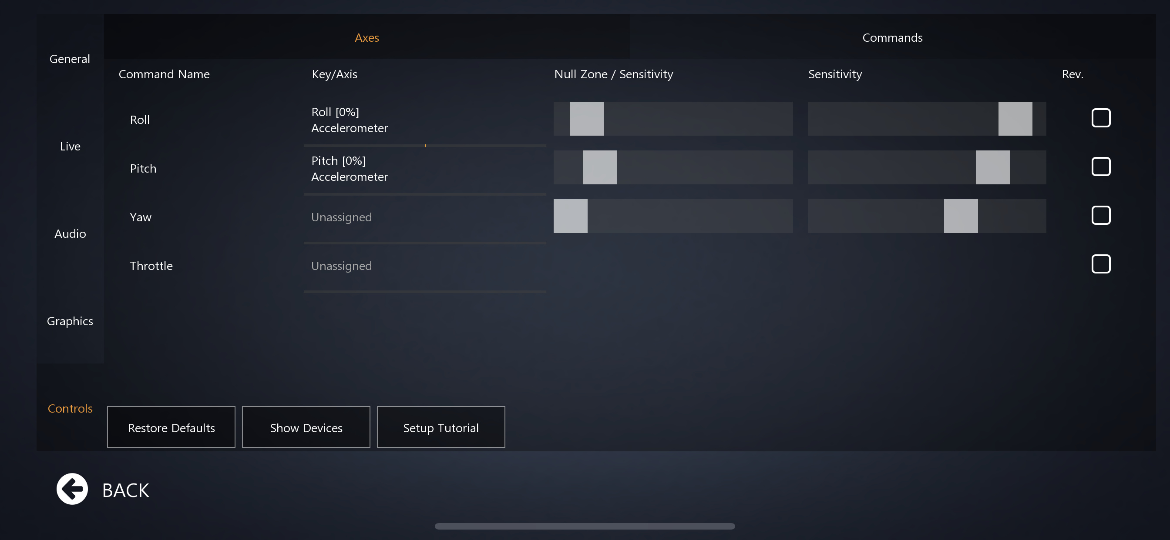Open the Audio settings section
This screenshot has height=540, width=1170.
[x=70, y=234]
